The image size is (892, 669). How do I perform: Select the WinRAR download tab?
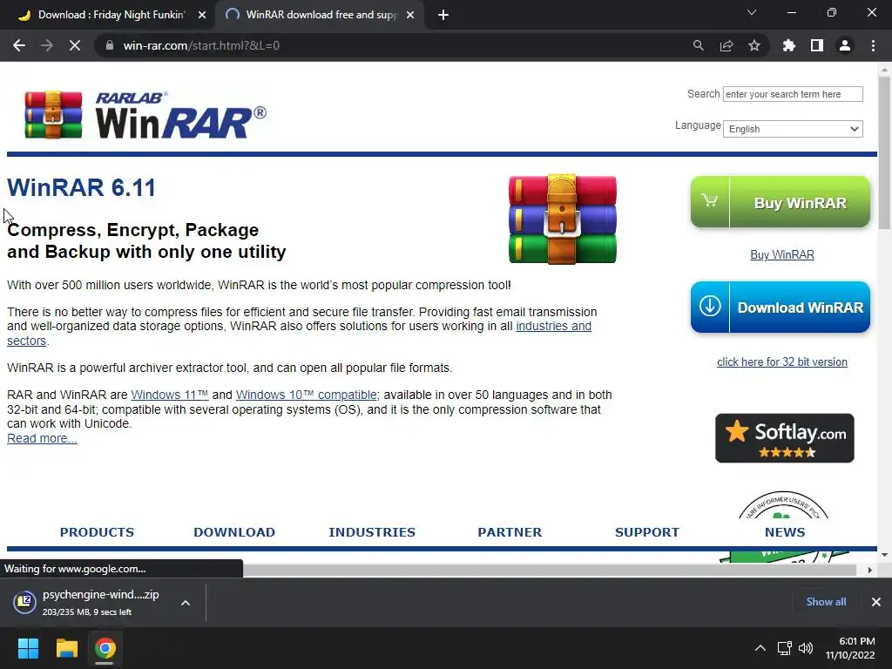[319, 15]
